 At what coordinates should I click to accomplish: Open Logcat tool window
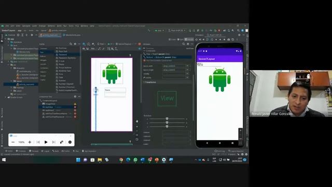(45, 151)
